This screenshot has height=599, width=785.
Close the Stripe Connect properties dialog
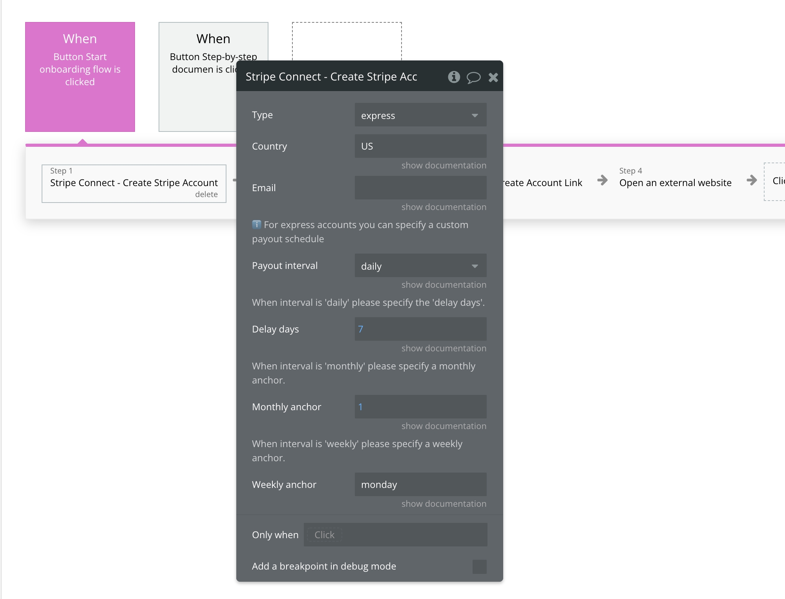pos(493,77)
